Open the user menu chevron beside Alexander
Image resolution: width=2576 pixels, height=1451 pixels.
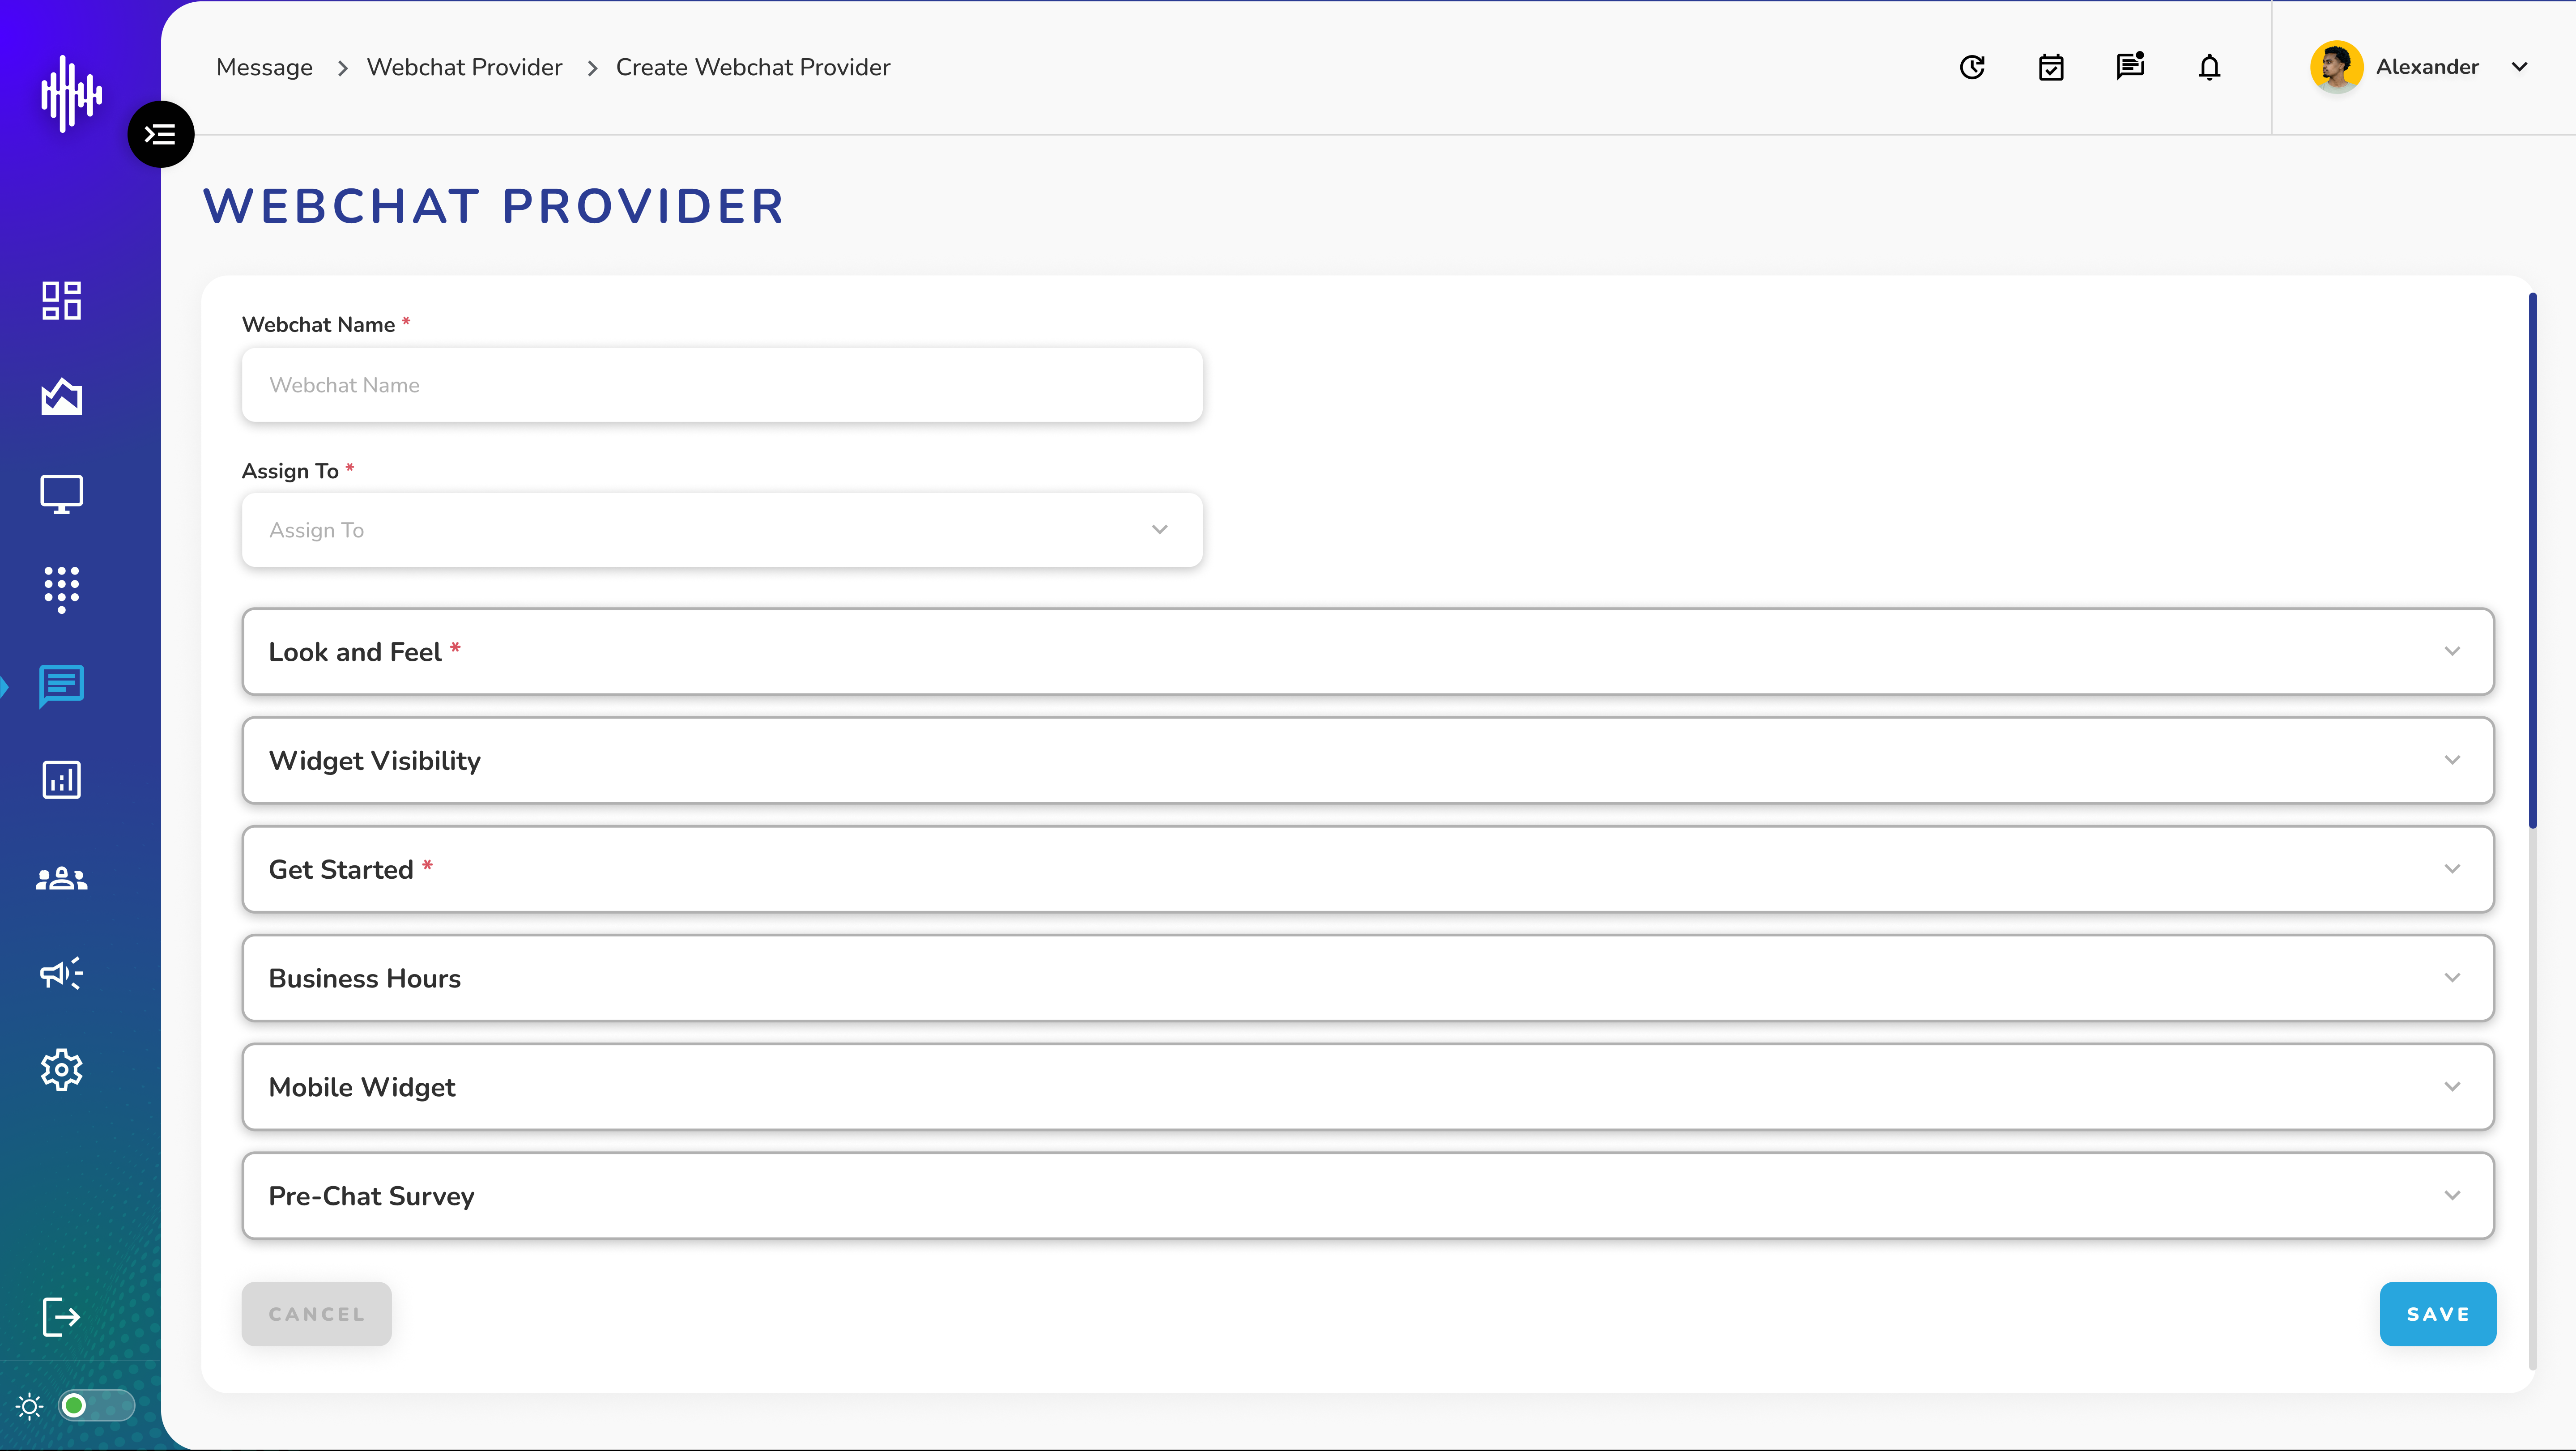2520,67
